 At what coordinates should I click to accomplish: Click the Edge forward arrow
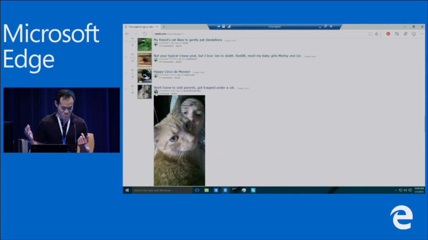pos(136,34)
